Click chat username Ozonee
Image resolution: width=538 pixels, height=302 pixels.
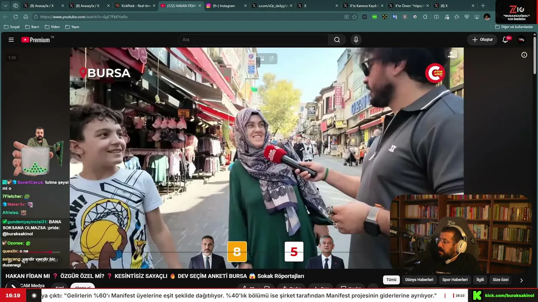tap(16, 243)
